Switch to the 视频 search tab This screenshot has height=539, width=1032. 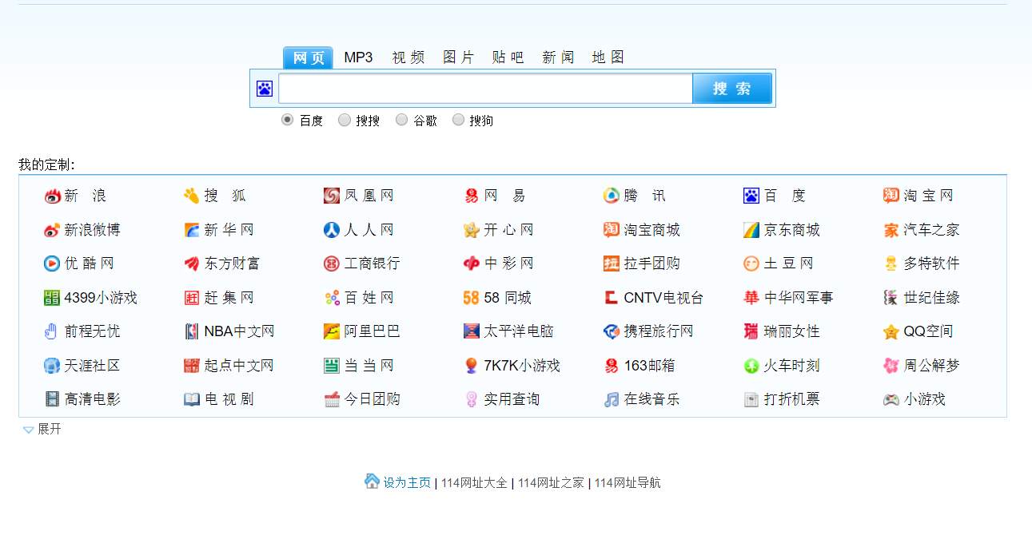(408, 57)
